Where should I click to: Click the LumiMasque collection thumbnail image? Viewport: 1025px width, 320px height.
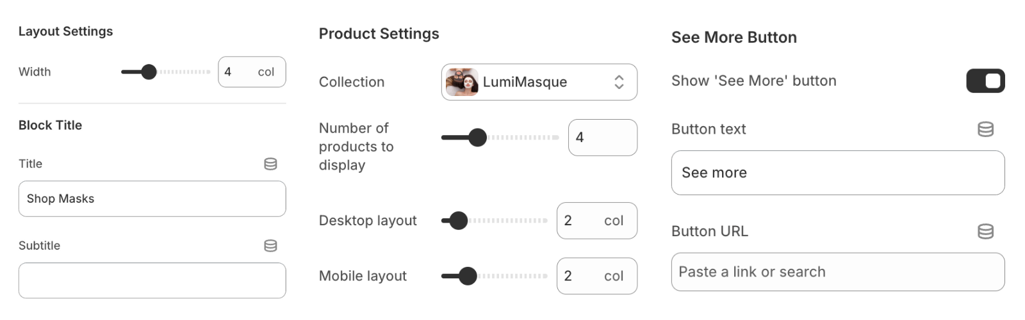[x=462, y=82]
